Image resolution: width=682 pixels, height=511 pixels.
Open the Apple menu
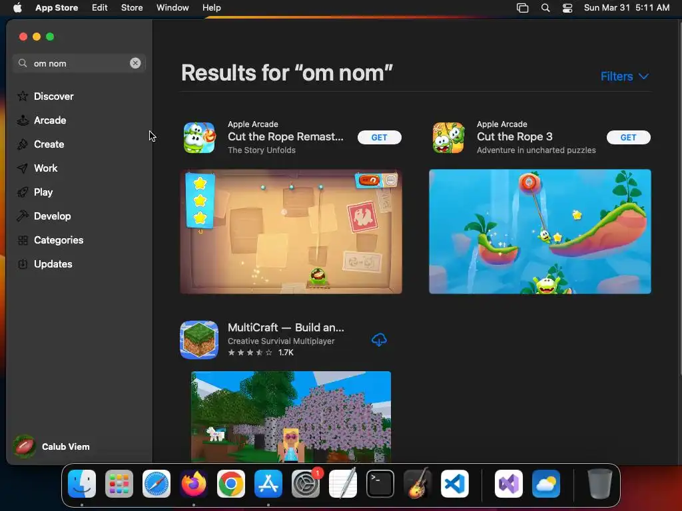(17, 7)
